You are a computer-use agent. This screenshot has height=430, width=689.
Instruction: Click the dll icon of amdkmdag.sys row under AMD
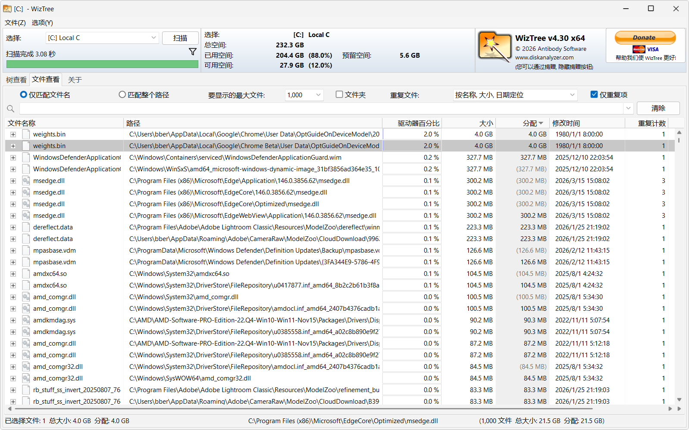26,320
